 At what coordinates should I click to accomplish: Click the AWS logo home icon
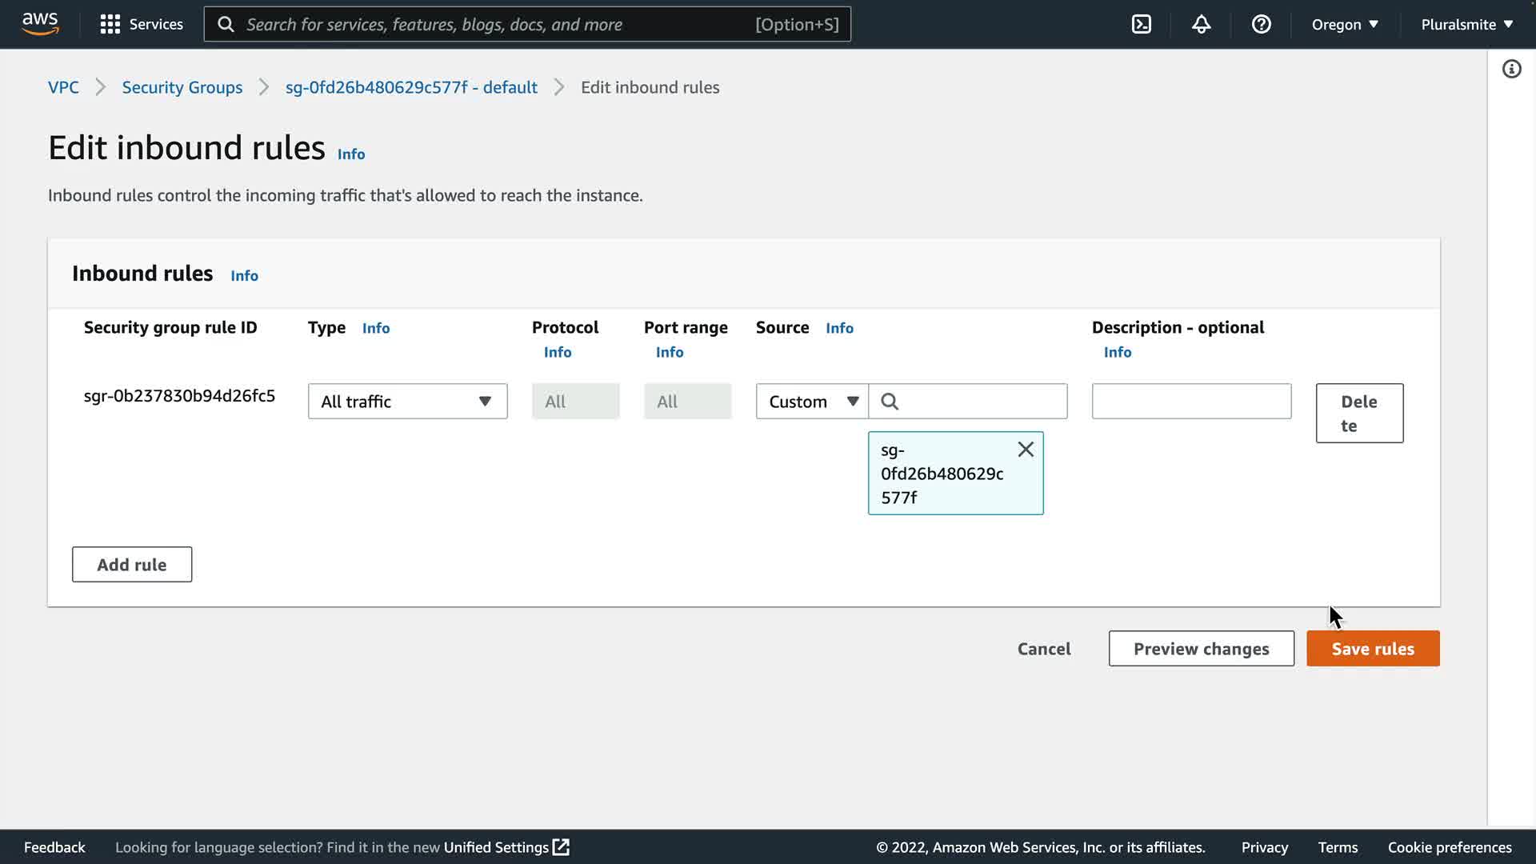(x=40, y=24)
